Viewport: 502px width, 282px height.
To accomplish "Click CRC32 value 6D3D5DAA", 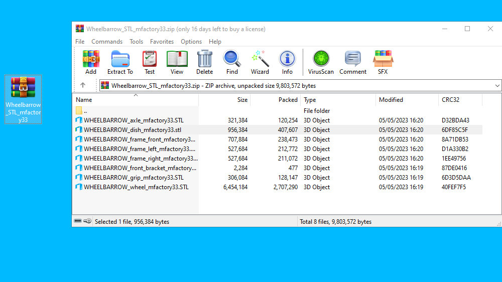I will click(x=456, y=177).
